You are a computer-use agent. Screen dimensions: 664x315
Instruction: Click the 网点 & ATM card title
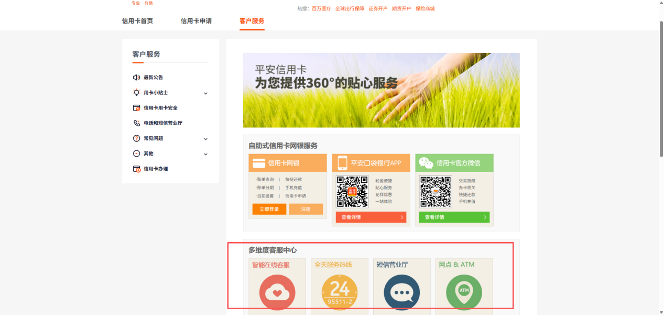click(456, 265)
